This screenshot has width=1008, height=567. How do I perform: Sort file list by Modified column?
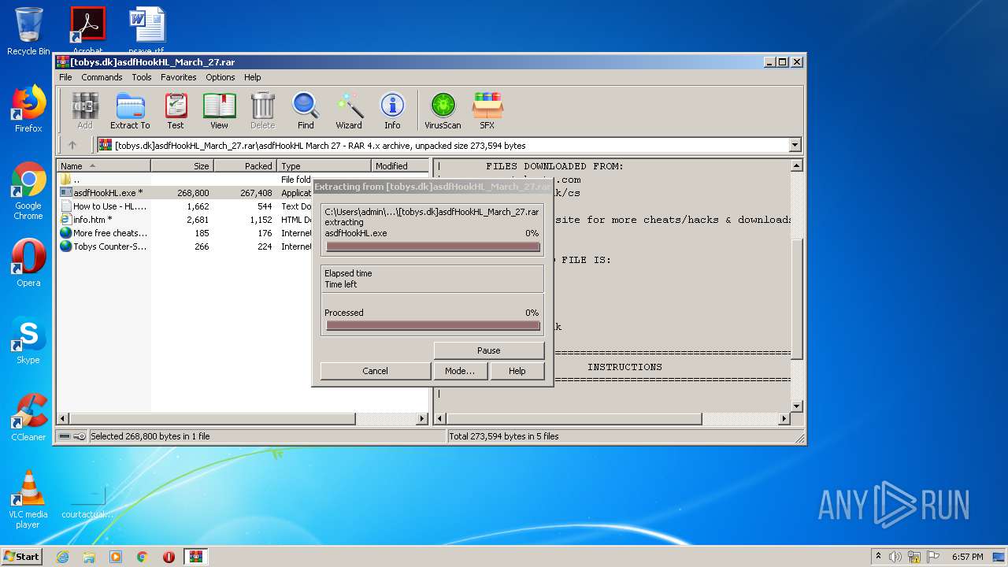point(400,166)
